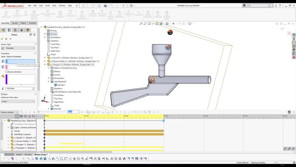Click the timeline horizontal scrollbar
This screenshot has height=167, width=296.
76,152
